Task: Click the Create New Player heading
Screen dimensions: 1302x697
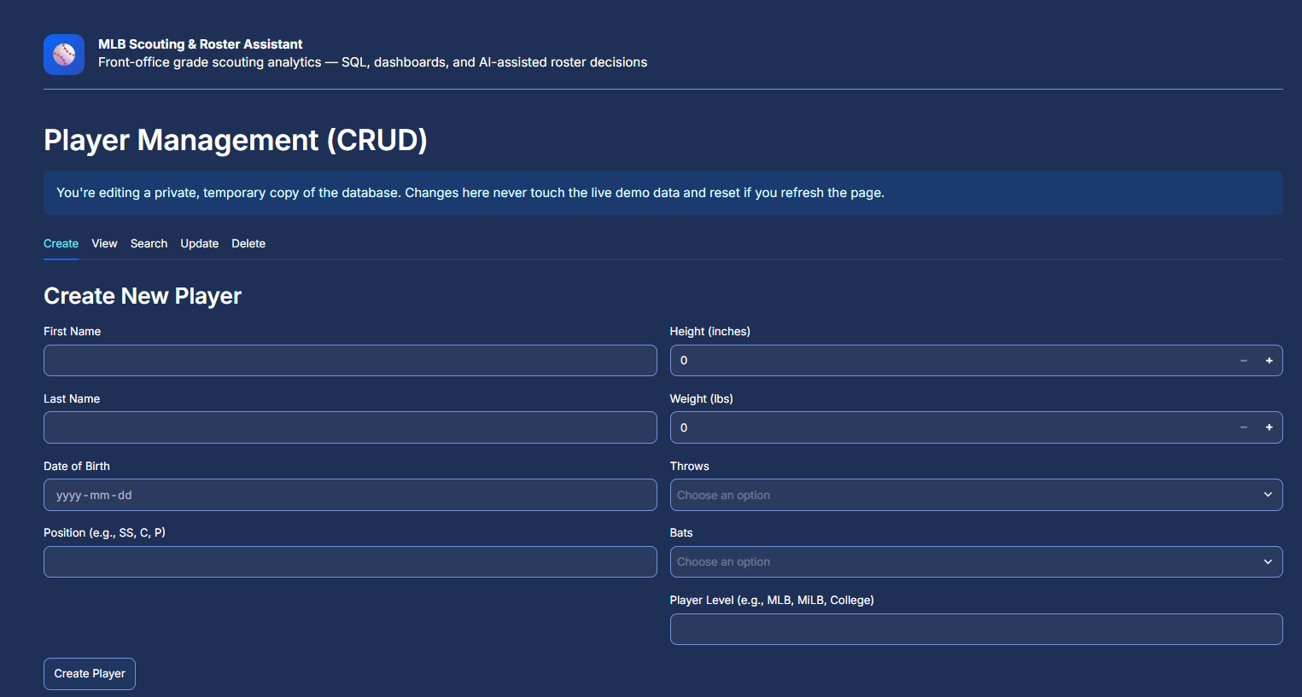Action: 143,296
